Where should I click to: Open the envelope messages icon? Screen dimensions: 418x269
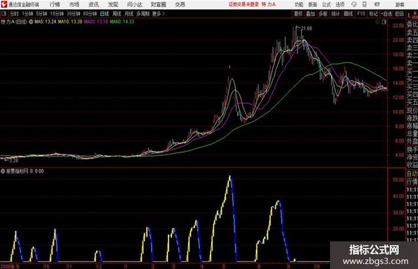coord(377,4)
